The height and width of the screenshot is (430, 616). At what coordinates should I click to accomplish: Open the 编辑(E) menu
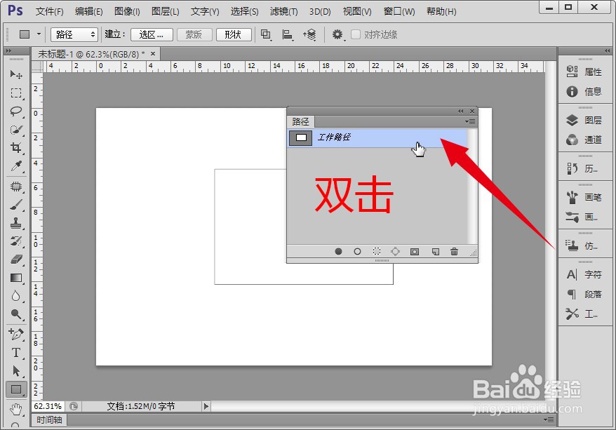(x=89, y=11)
